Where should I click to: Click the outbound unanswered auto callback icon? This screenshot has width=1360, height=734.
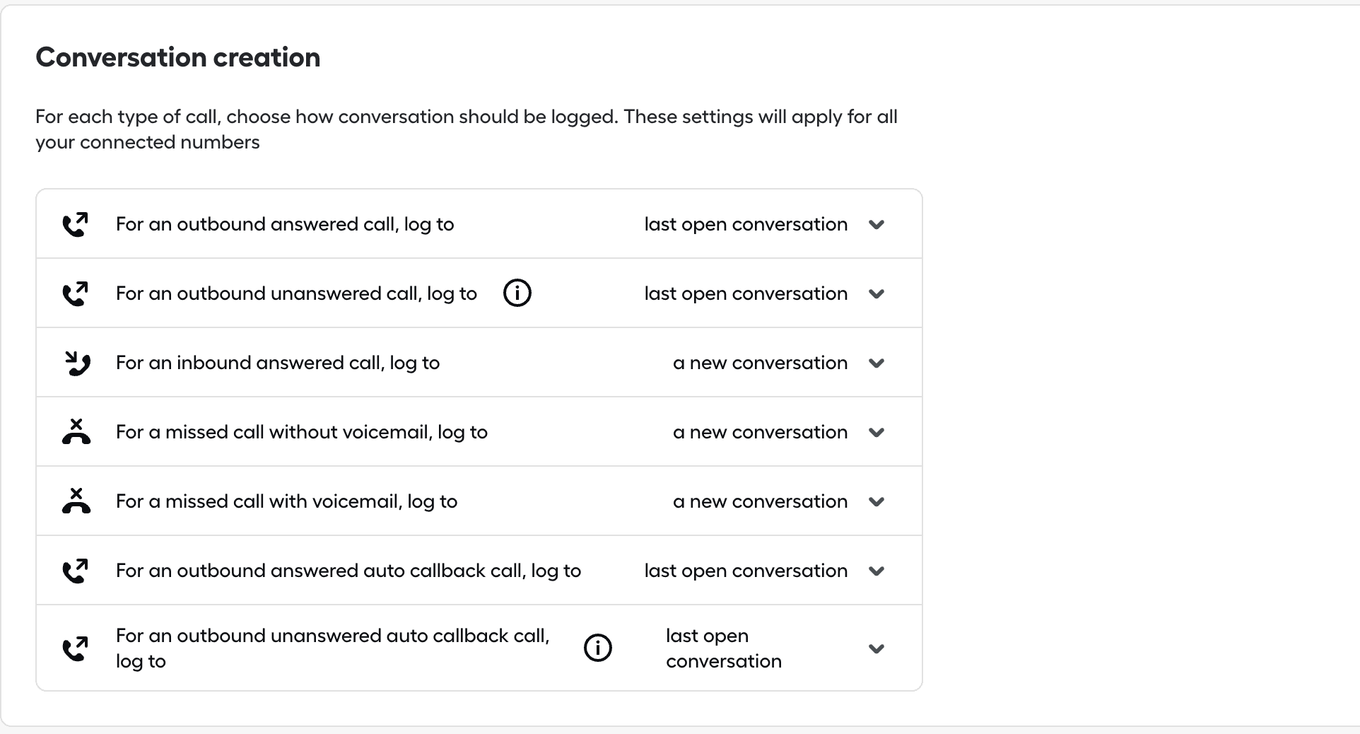click(x=76, y=648)
